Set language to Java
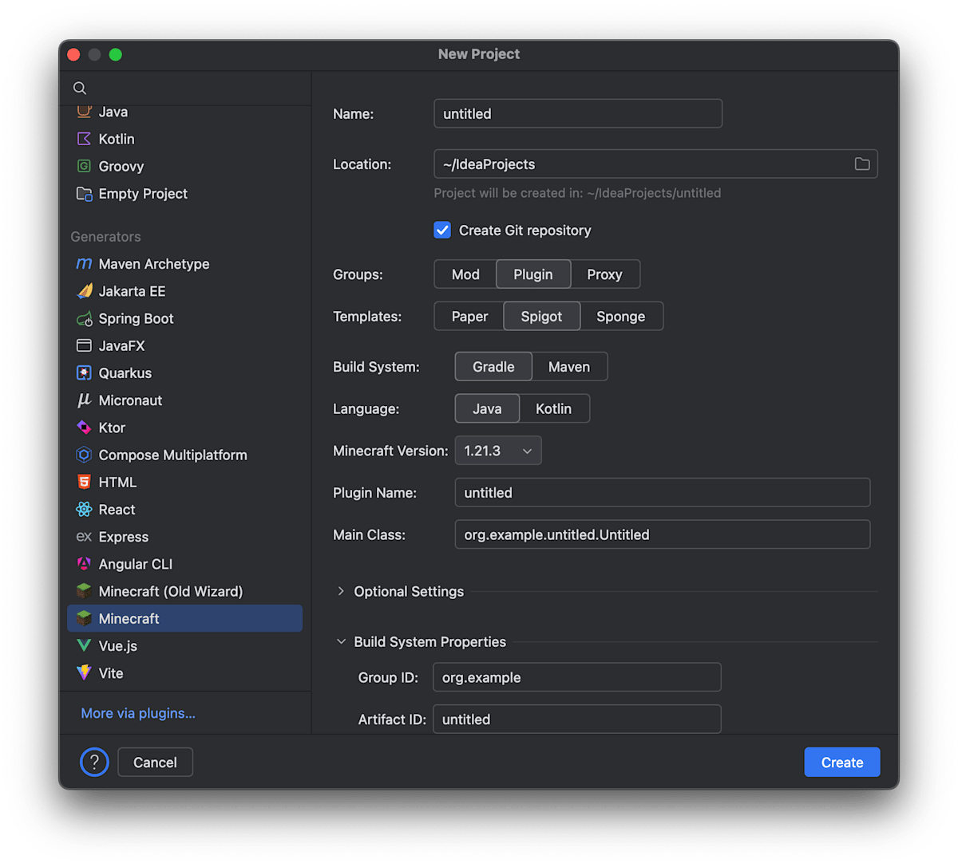The height and width of the screenshot is (867, 958). (487, 408)
